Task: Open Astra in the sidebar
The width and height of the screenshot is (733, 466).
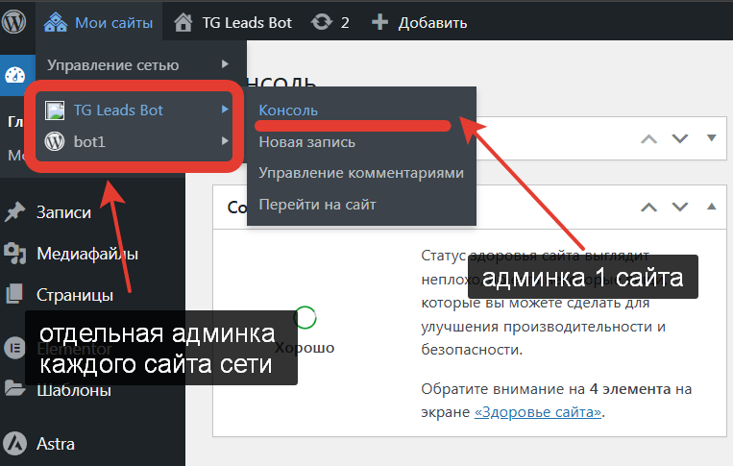Action: click(x=56, y=444)
